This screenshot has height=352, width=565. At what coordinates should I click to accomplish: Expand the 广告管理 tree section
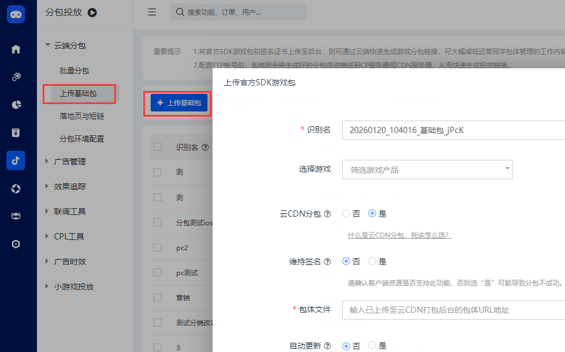pos(70,161)
